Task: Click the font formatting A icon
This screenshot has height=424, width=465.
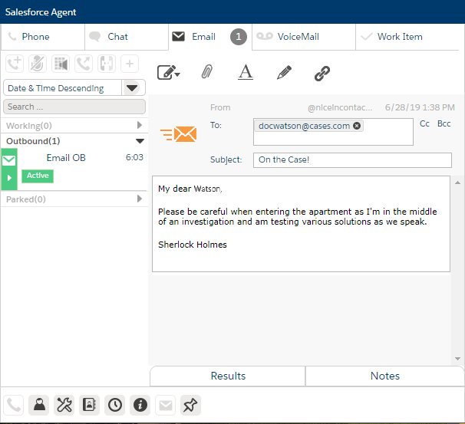Action: (x=246, y=72)
